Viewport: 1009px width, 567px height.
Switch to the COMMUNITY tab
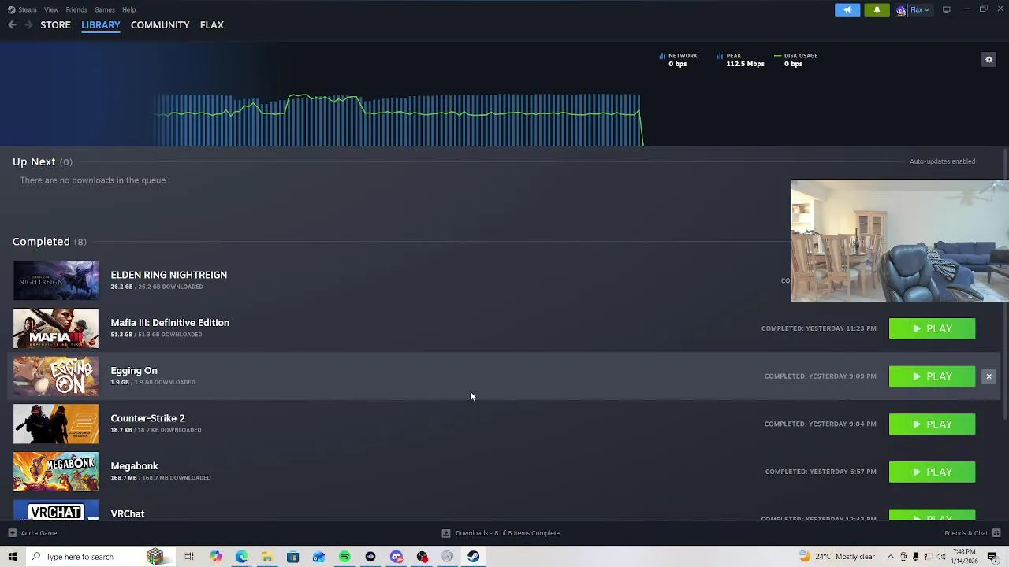(160, 25)
